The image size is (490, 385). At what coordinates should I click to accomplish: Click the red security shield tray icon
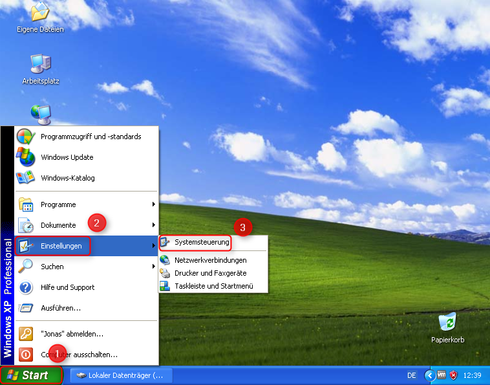tap(453, 375)
